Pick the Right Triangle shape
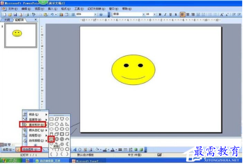This screenshot has height=164, width=243. pyautogui.click(x=67, y=124)
